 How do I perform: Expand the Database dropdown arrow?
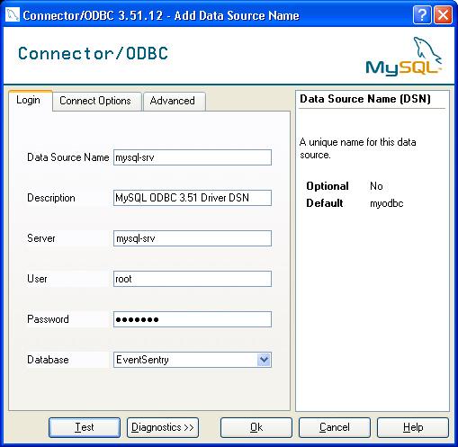(264, 360)
